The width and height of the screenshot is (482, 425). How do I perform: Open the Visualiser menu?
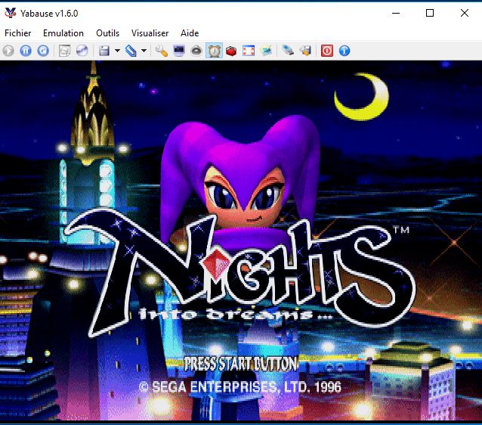coord(150,33)
